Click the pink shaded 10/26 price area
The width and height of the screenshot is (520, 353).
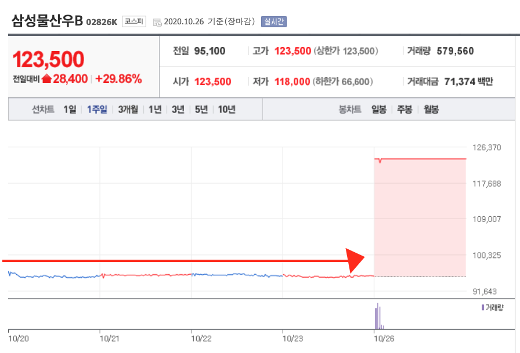click(x=420, y=217)
